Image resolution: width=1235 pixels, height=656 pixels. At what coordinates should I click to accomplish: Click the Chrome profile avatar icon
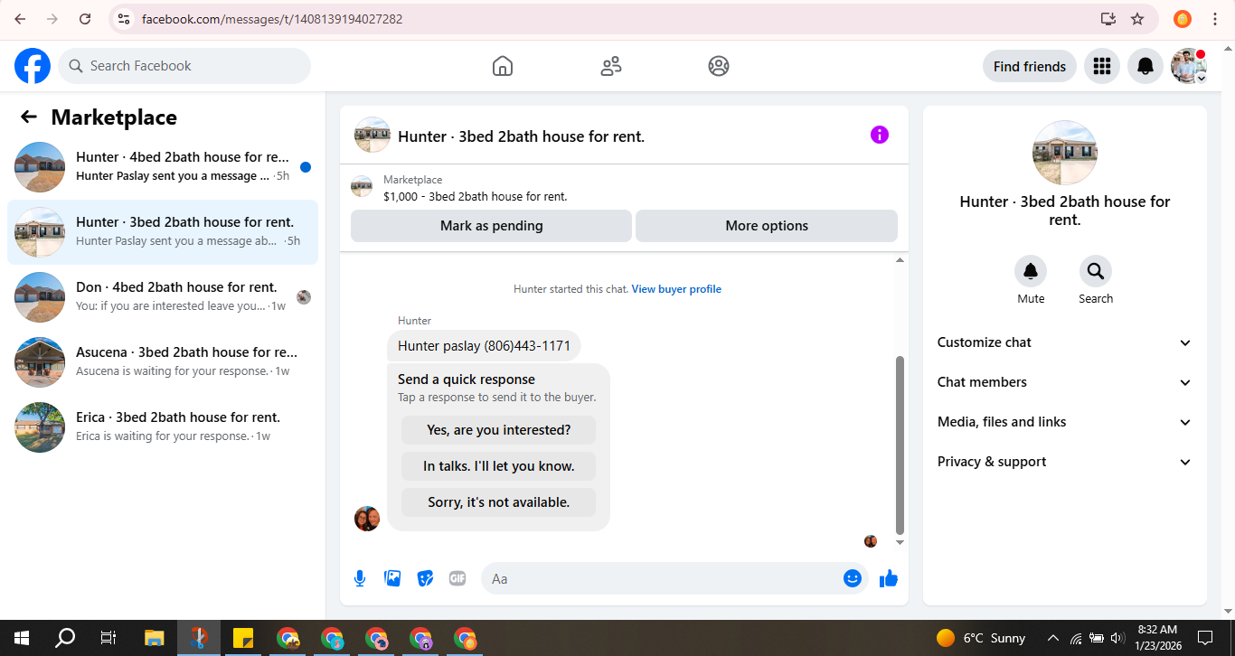tap(1182, 19)
